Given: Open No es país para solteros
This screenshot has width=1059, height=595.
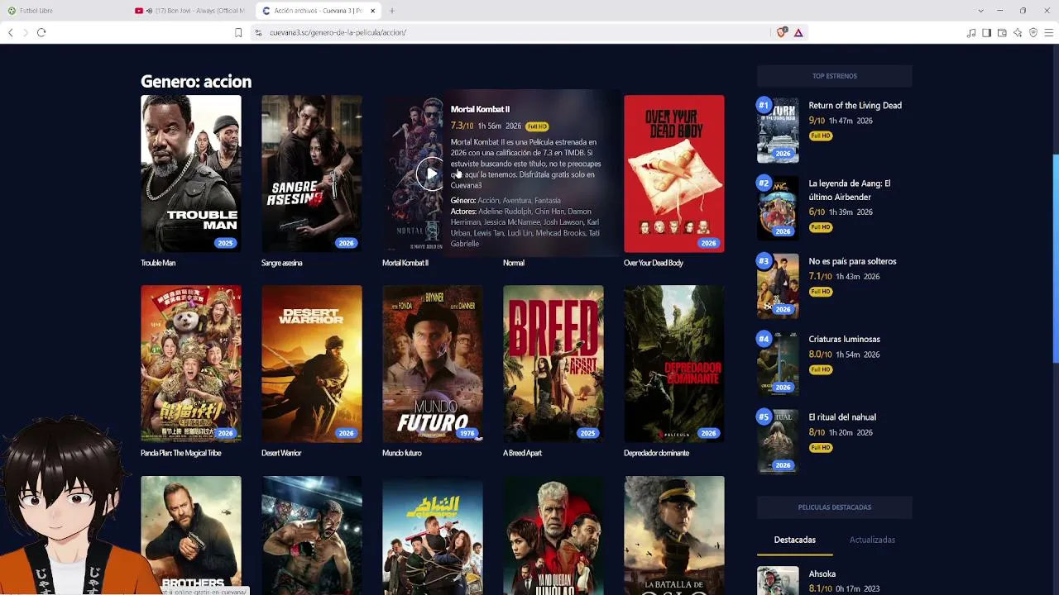Looking at the screenshot, I should point(853,261).
